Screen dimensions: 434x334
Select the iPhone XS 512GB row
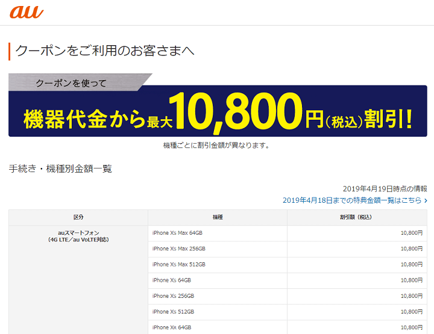click(288, 312)
